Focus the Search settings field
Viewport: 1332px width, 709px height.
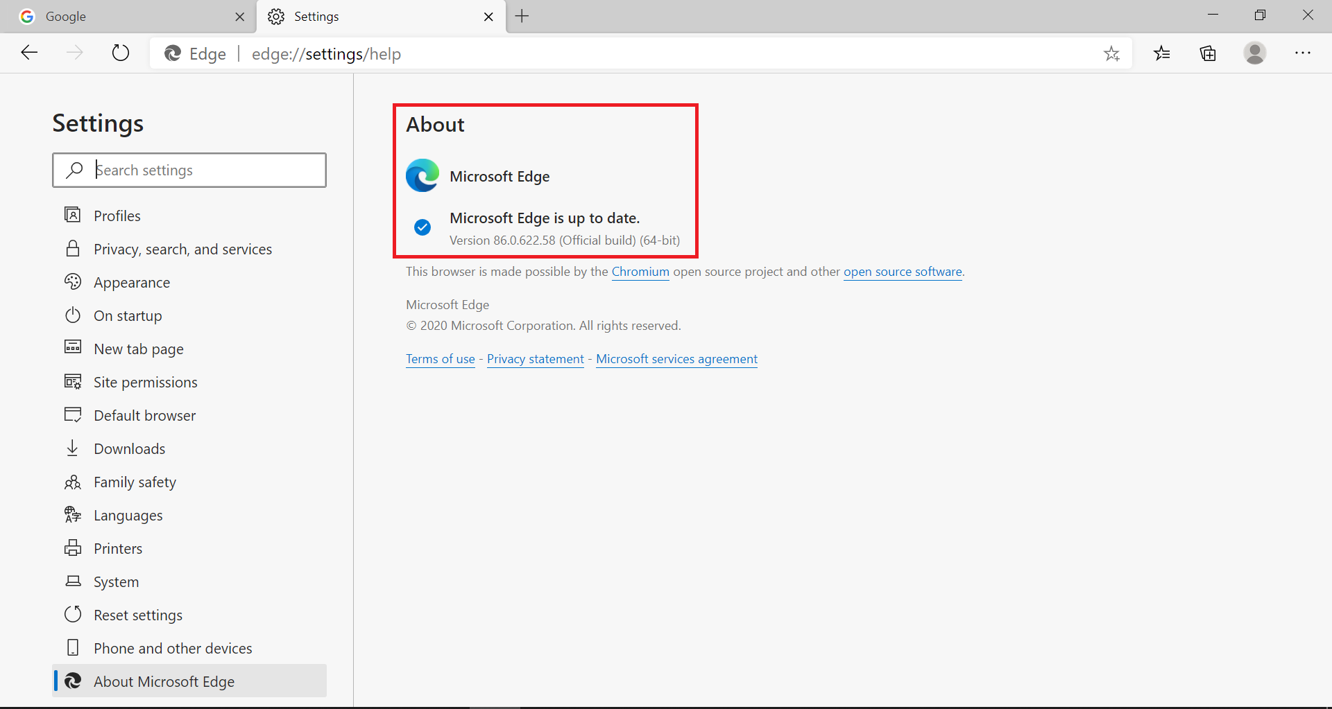tap(189, 170)
